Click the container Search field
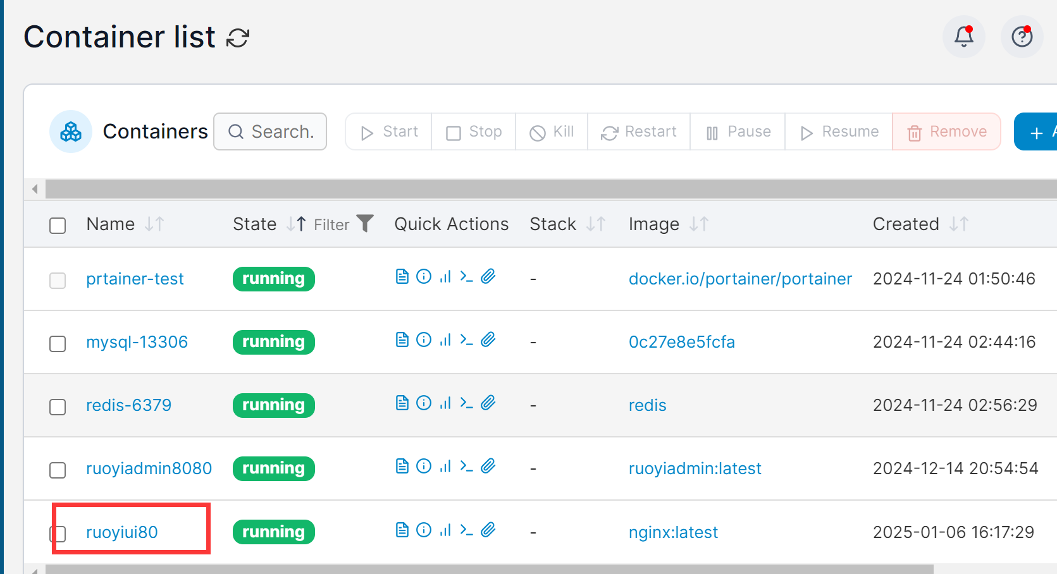 tap(270, 131)
